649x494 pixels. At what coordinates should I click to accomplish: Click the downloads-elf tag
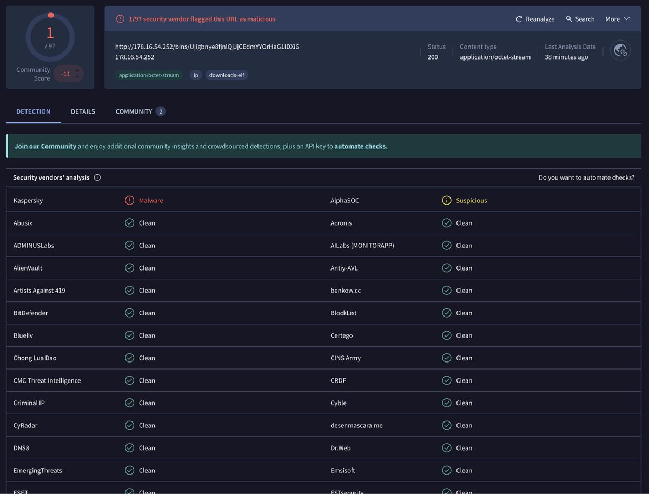point(227,75)
